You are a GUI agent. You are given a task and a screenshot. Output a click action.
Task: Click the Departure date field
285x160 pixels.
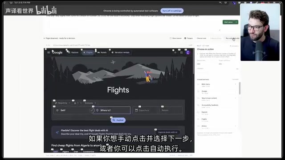[147, 110]
